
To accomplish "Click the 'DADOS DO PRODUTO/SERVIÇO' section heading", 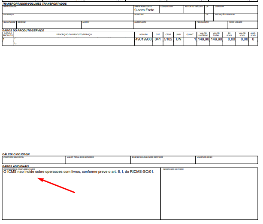I will tap(23, 31).
